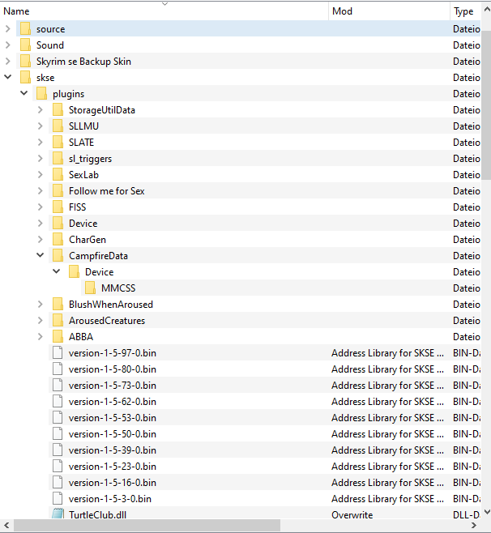Sort by the Name column header
The image size is (491, 533).
pos(164,11)
